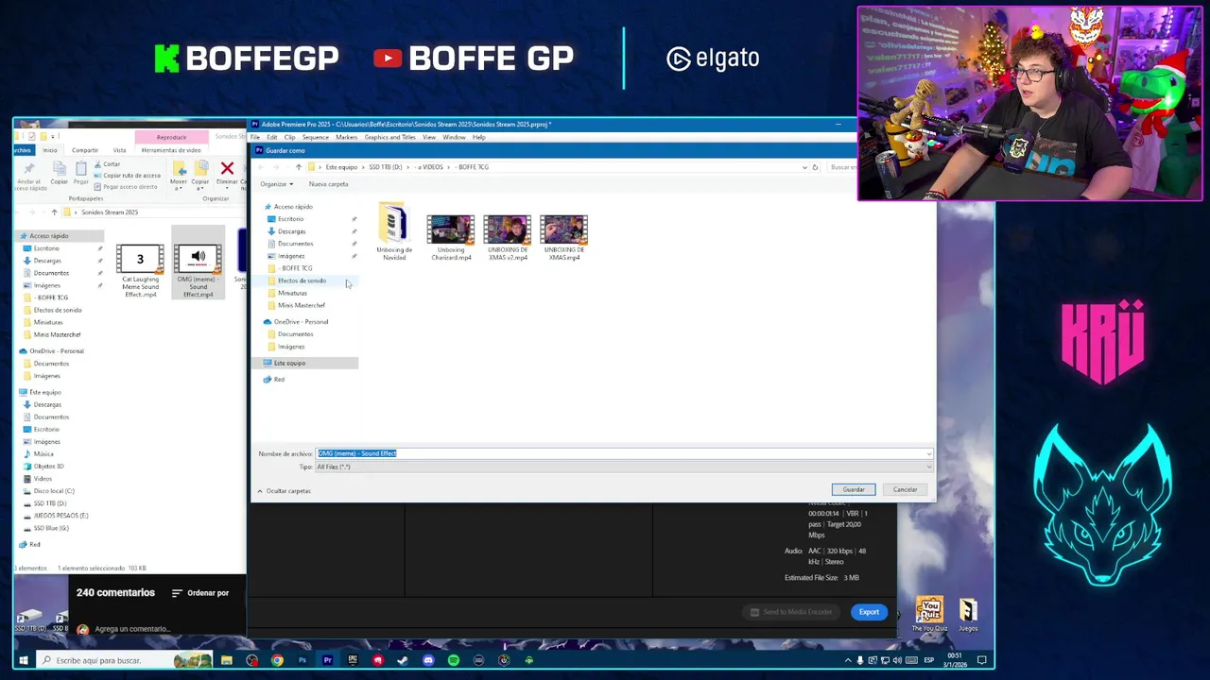Click Nueva carpeta in save dialog
1210x680 pixels.
pos(328,184)
